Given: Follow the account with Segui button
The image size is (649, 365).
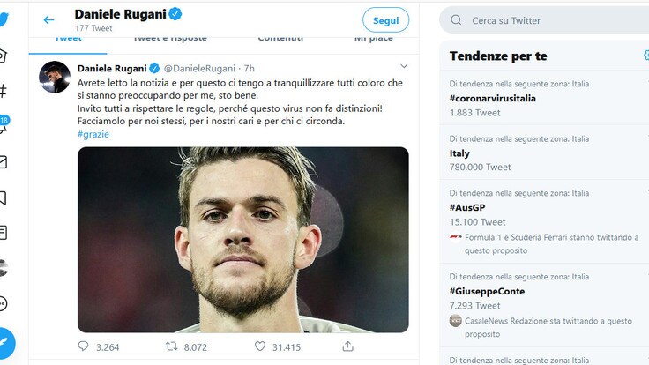Looking at the screenshot, I should (385, 20).
